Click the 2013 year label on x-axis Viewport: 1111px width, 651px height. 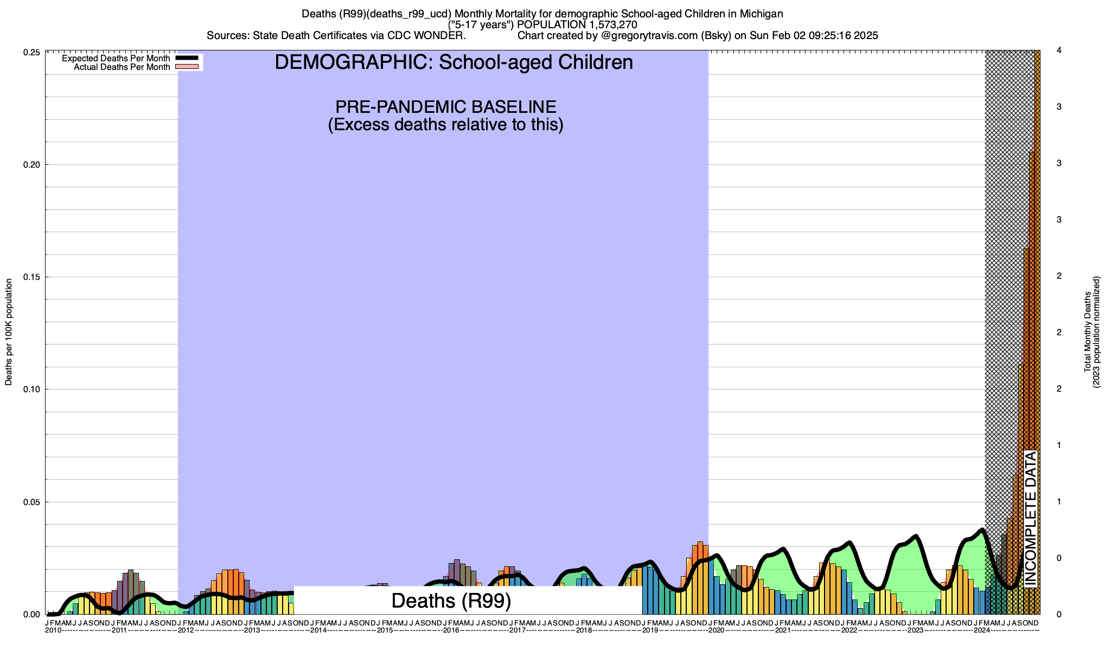tap(252, 630)
